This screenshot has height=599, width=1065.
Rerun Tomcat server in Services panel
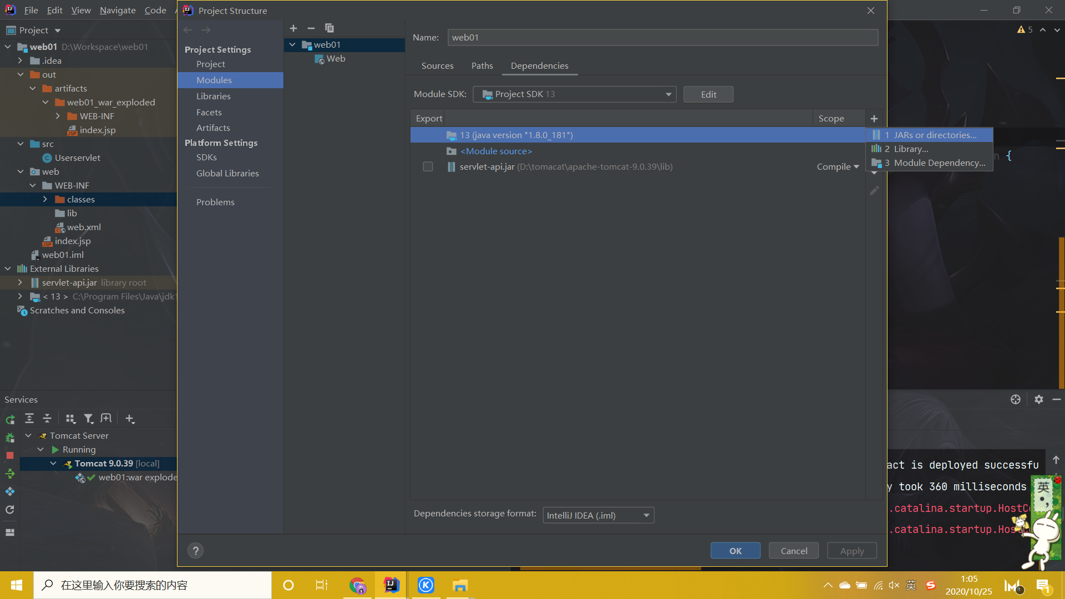(x=10, y=419)
